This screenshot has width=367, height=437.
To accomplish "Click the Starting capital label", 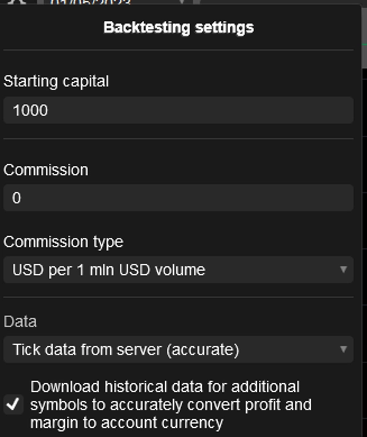I will tap(56, 81).
